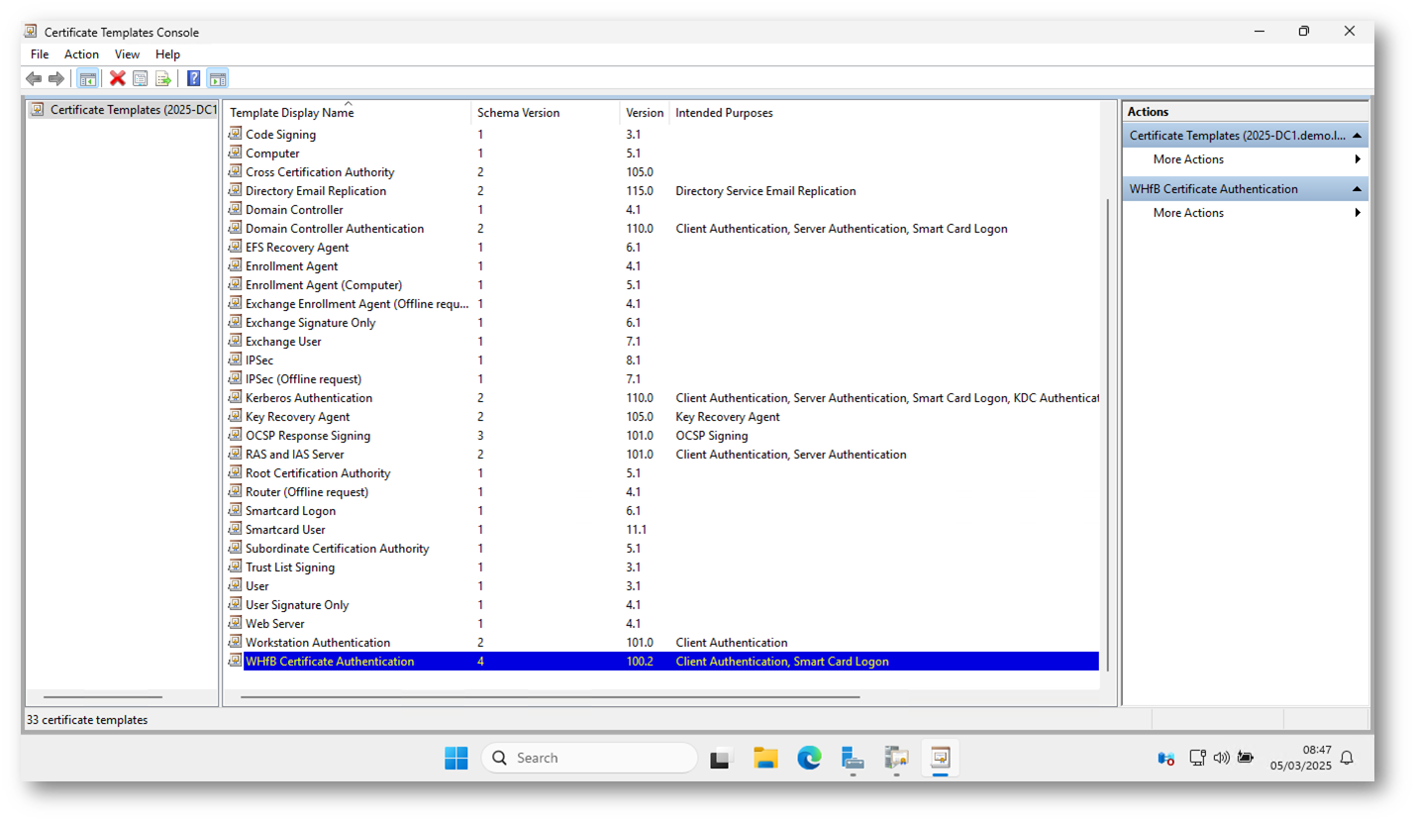This screenshot has height=823, width=1416.
Task: Click the red X Delete toolbar icon
Action: [118, 78]
